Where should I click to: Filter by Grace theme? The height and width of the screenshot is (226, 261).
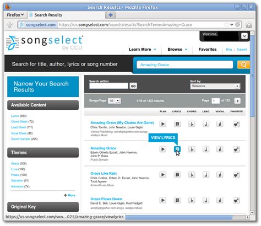(x=19, y=164)
